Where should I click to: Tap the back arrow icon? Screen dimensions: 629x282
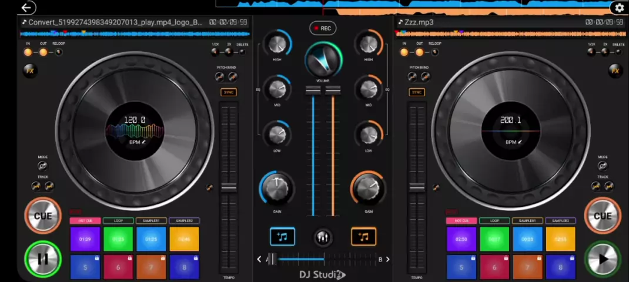tap(27, 8)
